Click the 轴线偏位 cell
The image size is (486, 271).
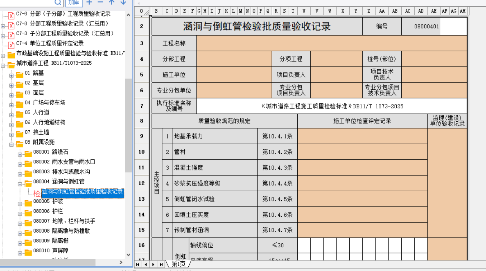[x=223, y=245]
